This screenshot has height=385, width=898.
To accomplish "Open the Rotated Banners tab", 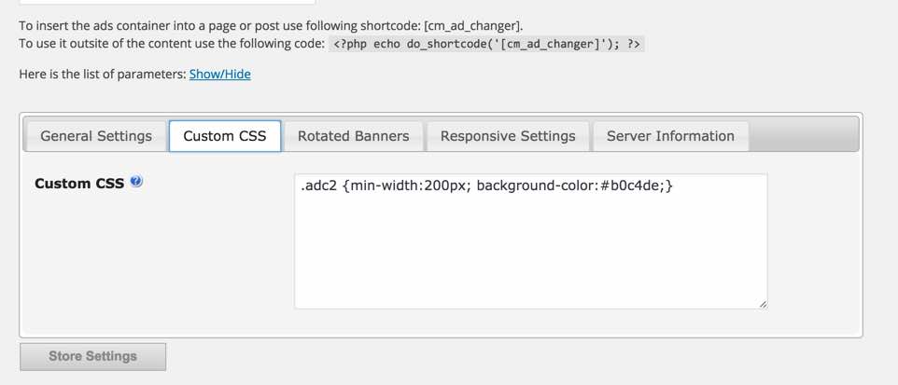I will click(353, 136).
